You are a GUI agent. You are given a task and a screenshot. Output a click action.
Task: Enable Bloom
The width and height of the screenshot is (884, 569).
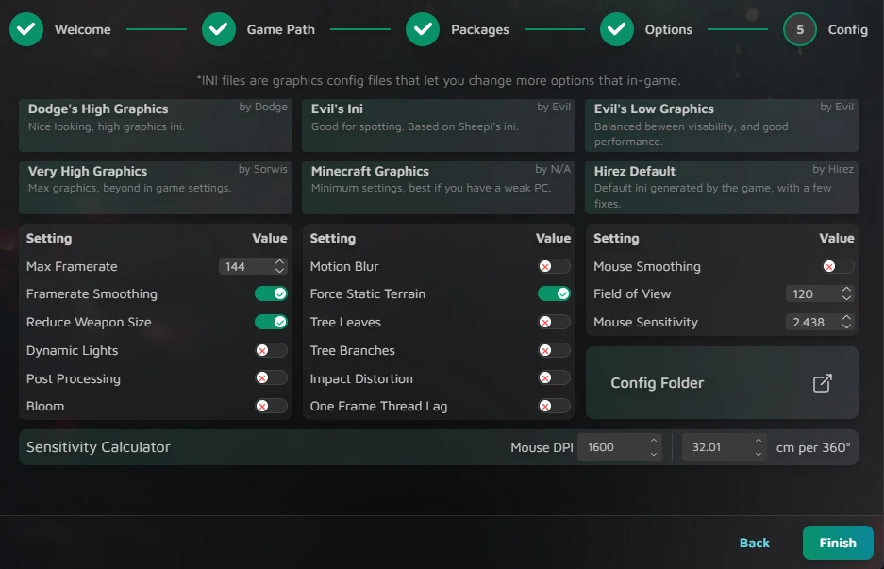click(x=271, y=406)
